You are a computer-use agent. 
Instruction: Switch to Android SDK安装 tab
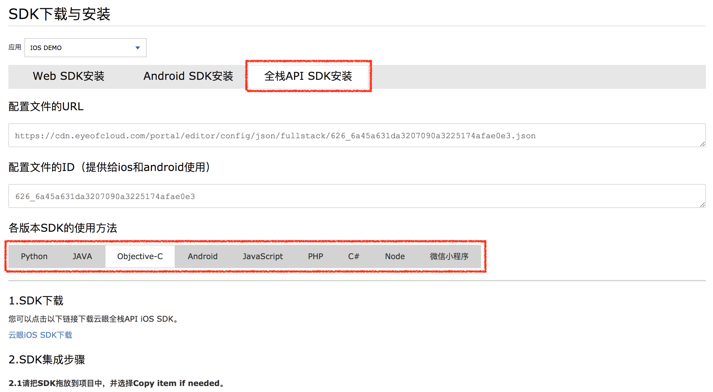(x=188, y=76)
